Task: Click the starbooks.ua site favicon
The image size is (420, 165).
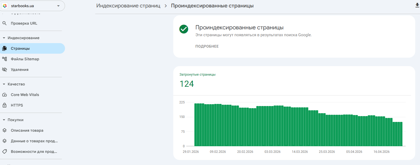Action: 5,6
